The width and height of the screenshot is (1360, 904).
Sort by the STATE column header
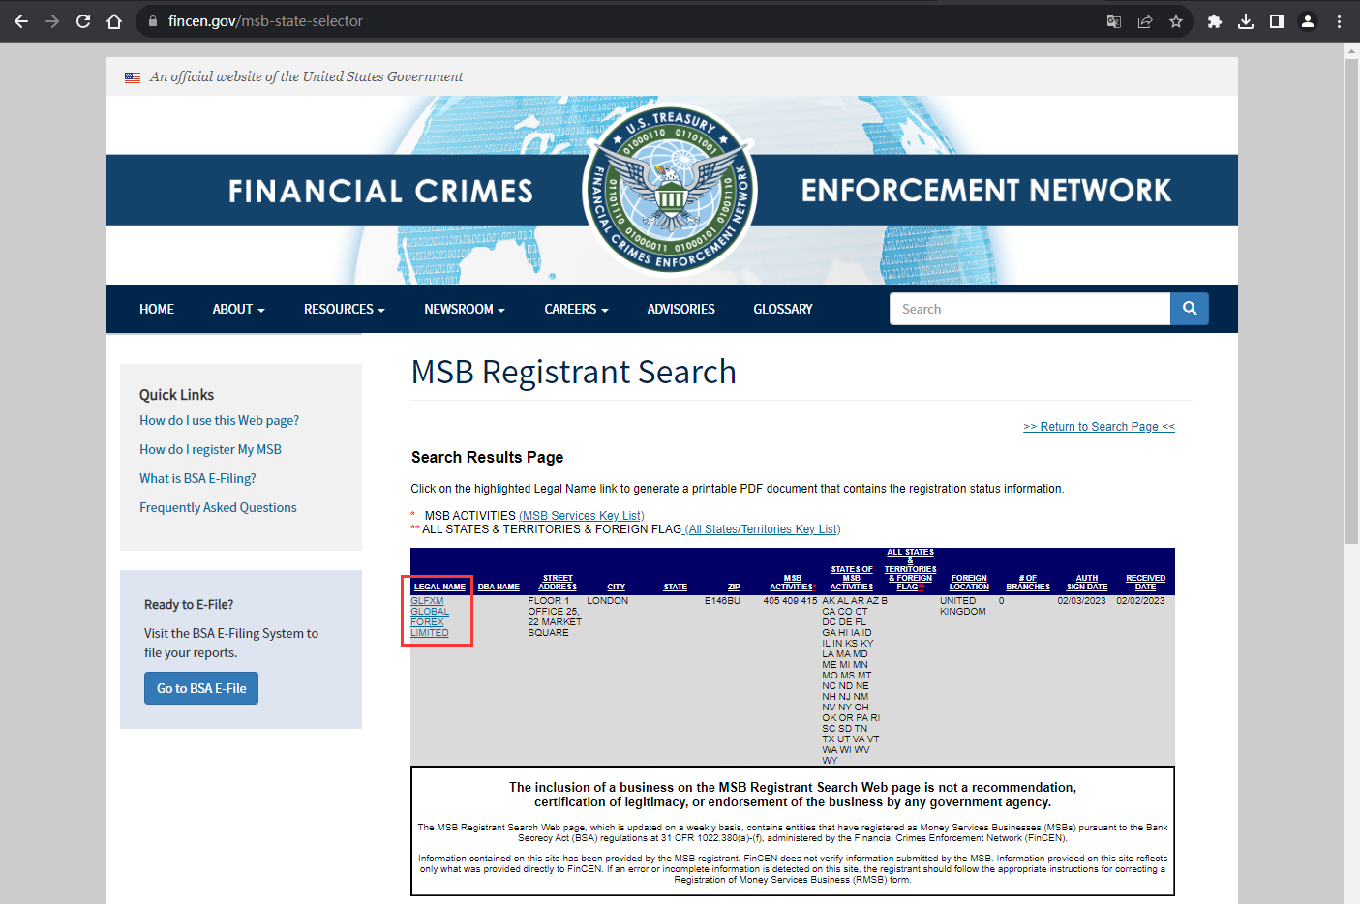(676, 587)
